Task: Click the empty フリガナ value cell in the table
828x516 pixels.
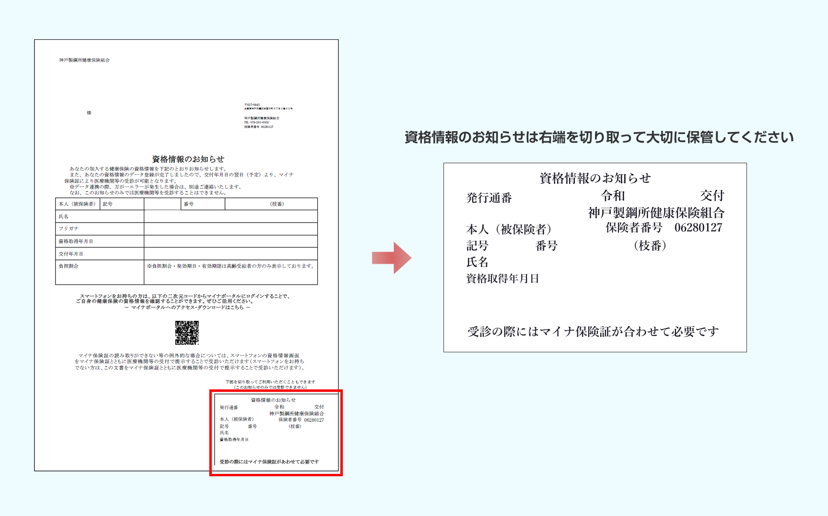Action: (230, 229)
